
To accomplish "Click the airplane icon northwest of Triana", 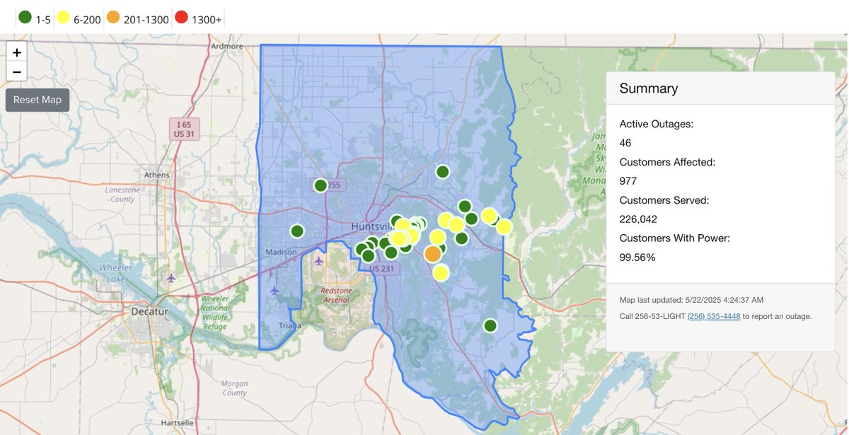I will (x=275, y=290).
